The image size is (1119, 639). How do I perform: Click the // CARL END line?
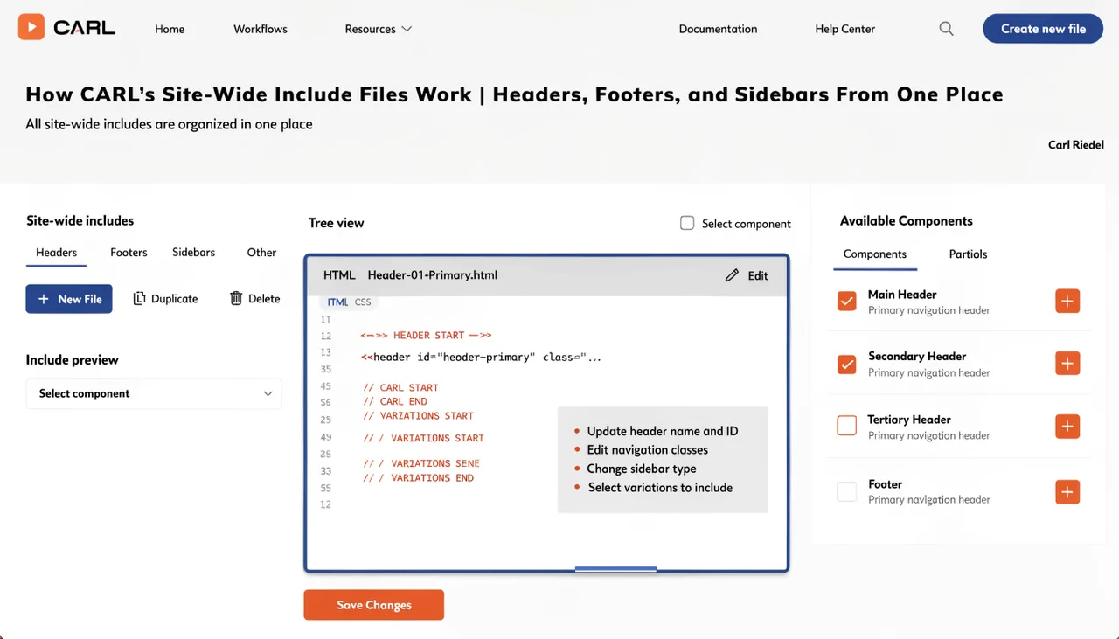coord(395,402)
